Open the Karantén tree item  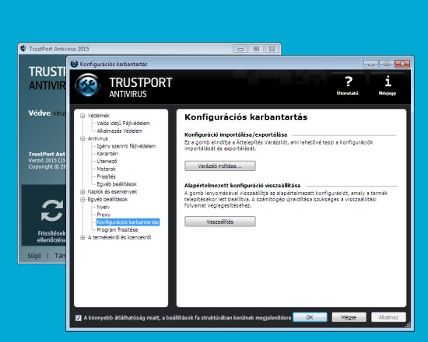tap(107, 154)
